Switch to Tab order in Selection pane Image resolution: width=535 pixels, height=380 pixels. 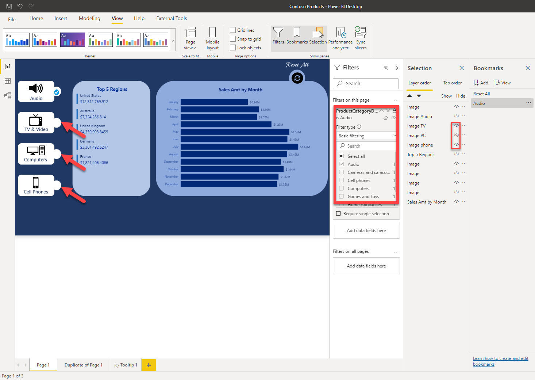coord(453,83)
